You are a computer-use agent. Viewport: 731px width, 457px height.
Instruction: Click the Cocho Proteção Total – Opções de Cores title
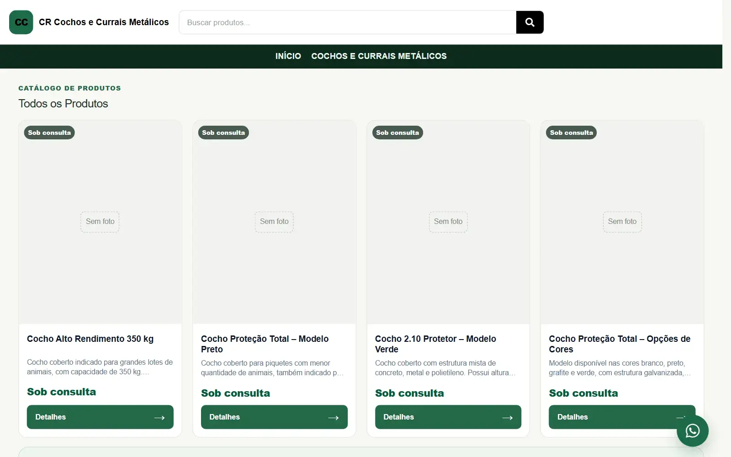tap(620, 344)
